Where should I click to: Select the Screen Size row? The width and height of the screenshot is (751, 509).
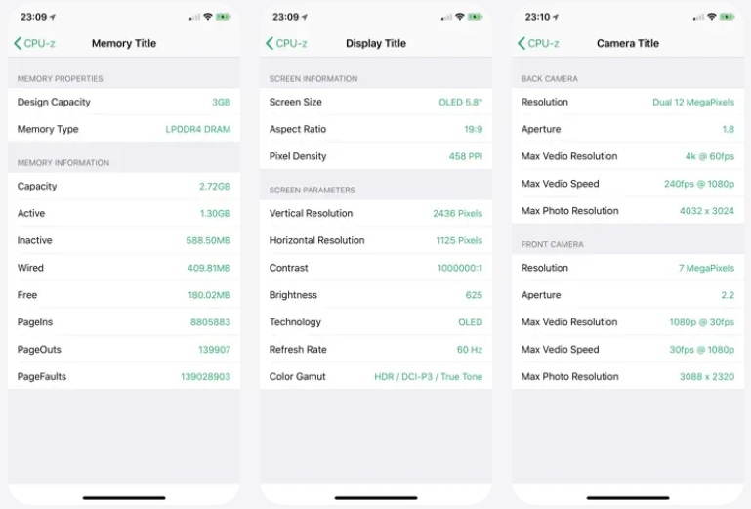tap(376, 102)
